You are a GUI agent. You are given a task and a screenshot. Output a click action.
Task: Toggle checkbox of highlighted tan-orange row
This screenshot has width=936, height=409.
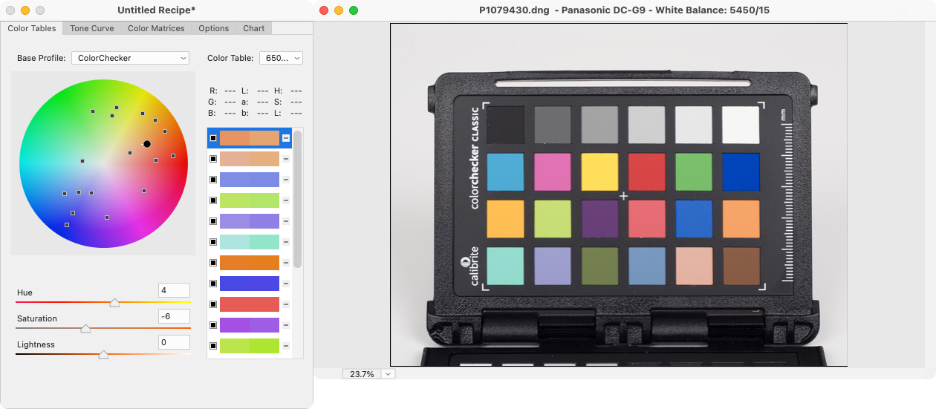(x=213, y=138)
